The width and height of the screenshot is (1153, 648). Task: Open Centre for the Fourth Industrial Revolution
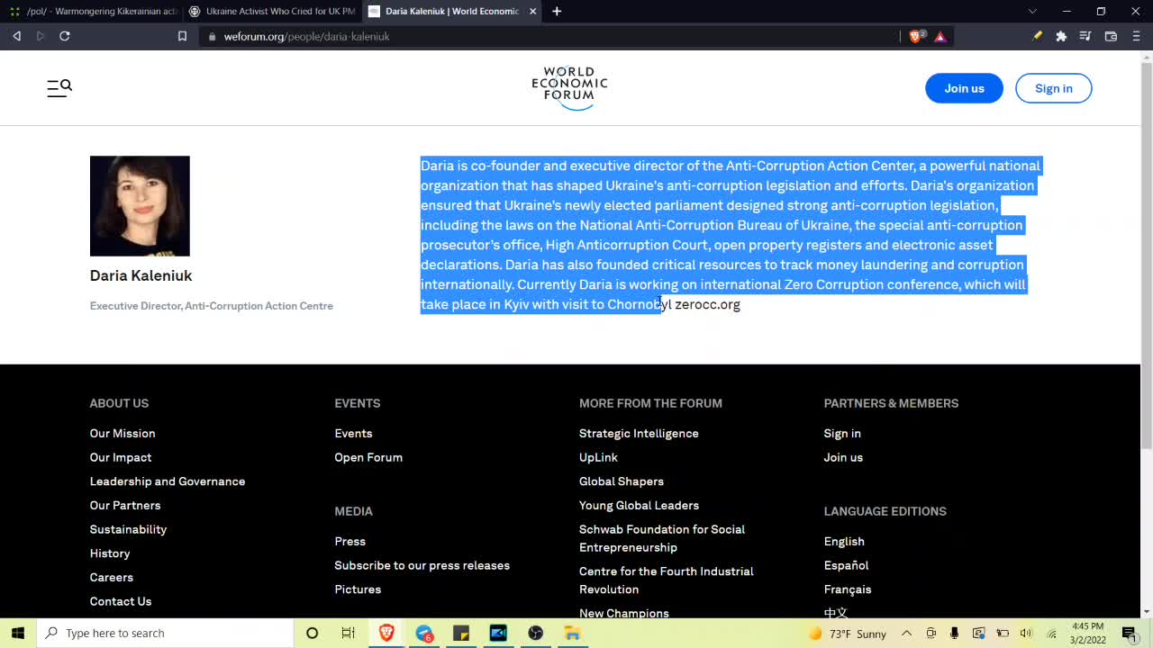click(x=667, y=580)
